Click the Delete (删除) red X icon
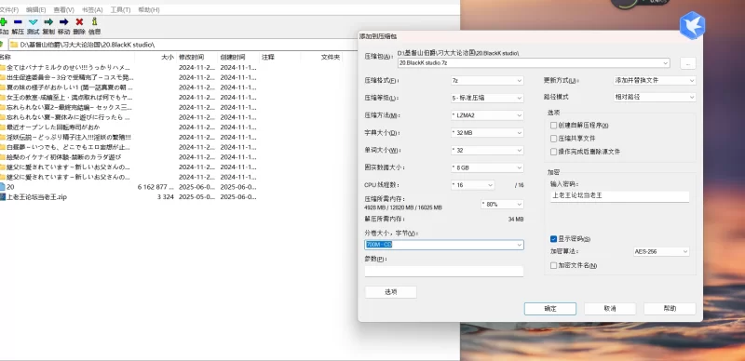 79,21
